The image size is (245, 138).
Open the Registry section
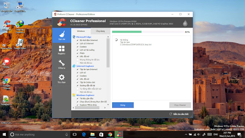click(x=62, y=50)
